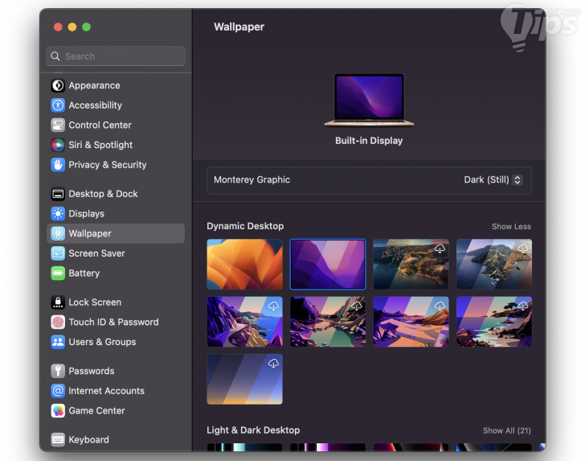The image size is (585, 461).
Task: Click the Built-in Display laptop preview
Action: tap(369, 100)
